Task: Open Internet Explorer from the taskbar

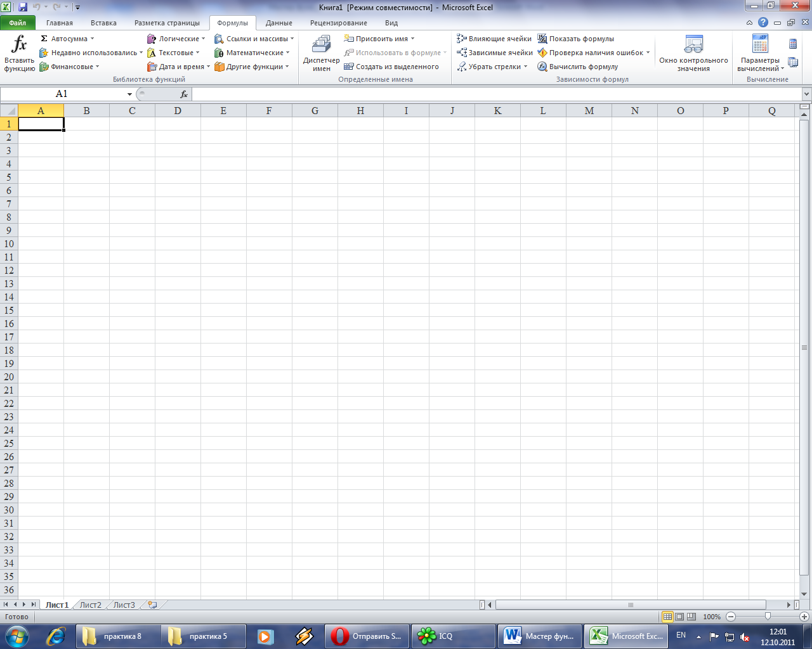Action: pyautogui.click(x=55, y=636)
